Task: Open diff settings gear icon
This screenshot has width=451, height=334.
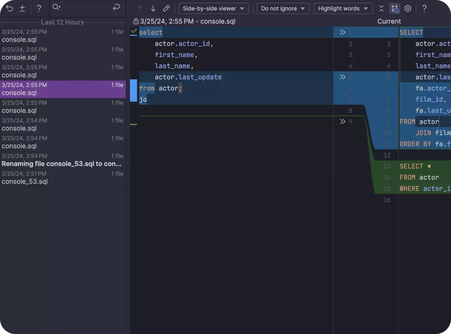Action: (408, 9)
